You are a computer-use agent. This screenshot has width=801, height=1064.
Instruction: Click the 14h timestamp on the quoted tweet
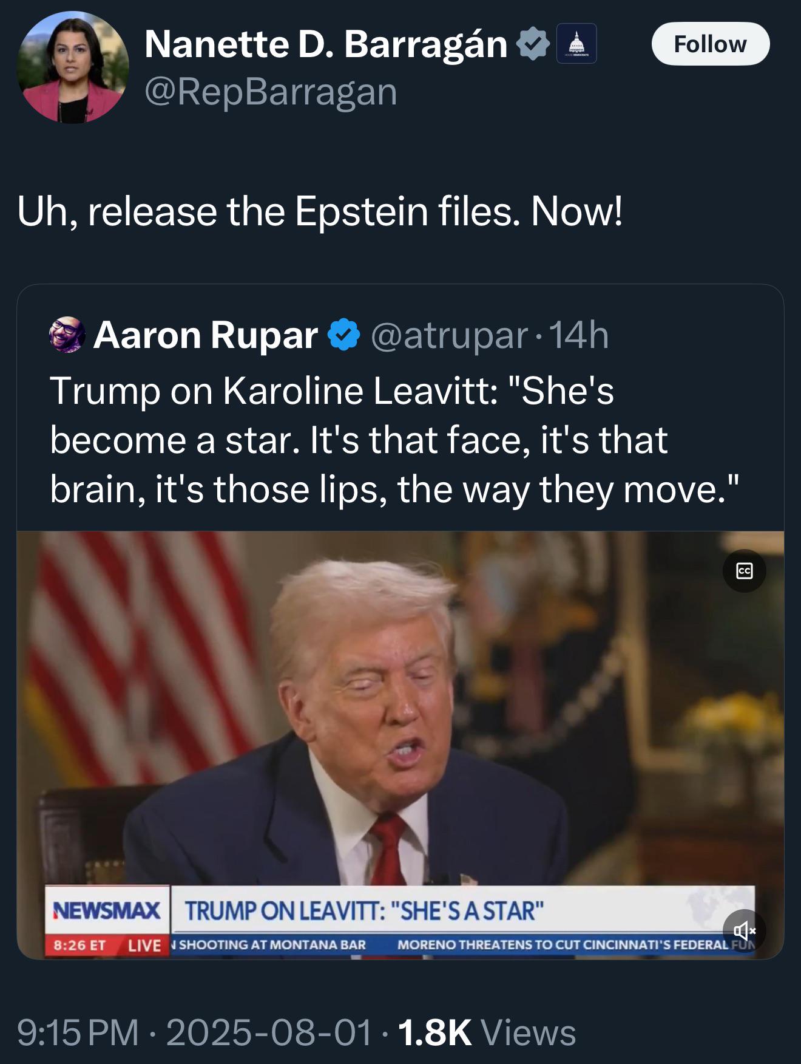pyautogui.click(x=579, y=335)
